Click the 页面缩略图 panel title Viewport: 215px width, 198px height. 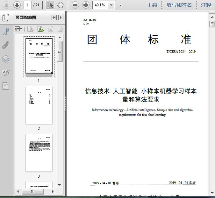[26, 18]
